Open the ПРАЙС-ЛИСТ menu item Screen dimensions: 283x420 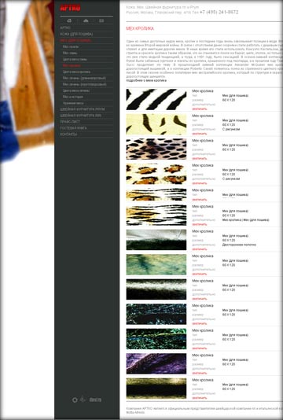[x=70, y=122]
